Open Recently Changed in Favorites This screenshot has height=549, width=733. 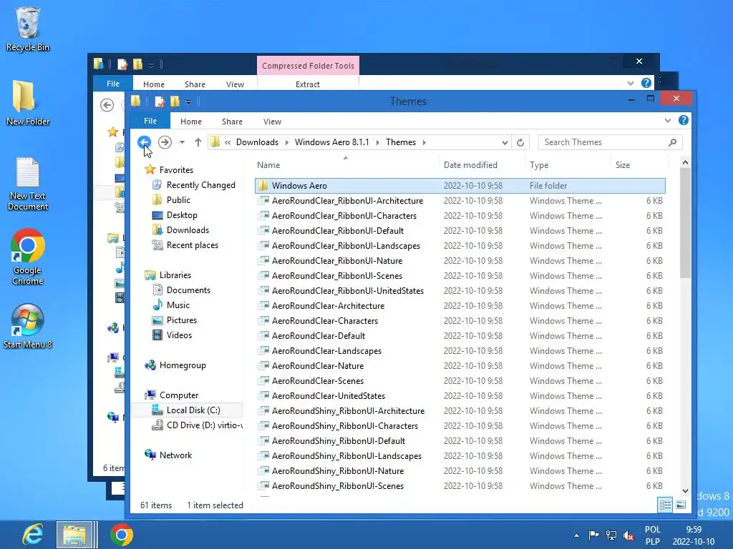(x=200, y=185)
